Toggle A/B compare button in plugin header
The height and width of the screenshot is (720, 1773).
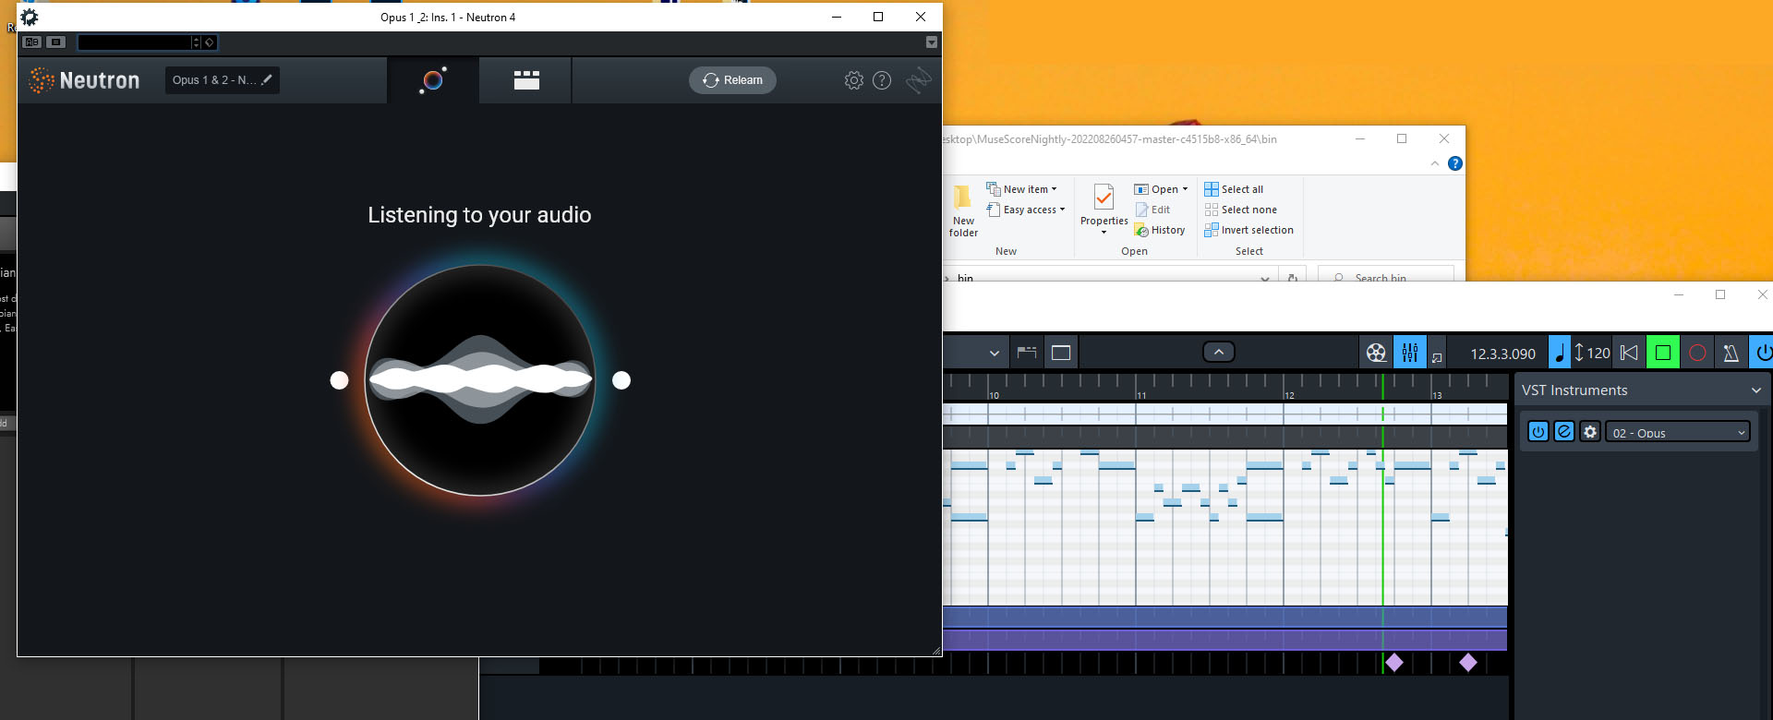pyautogui.click(x=32, y=42)
